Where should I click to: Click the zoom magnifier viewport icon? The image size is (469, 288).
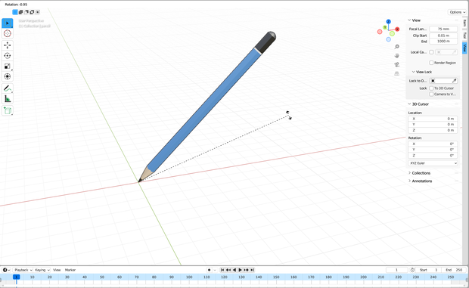(396, 47)
